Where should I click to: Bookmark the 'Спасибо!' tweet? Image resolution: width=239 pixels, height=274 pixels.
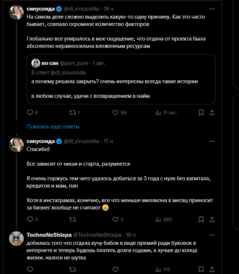tap(201, 220)
